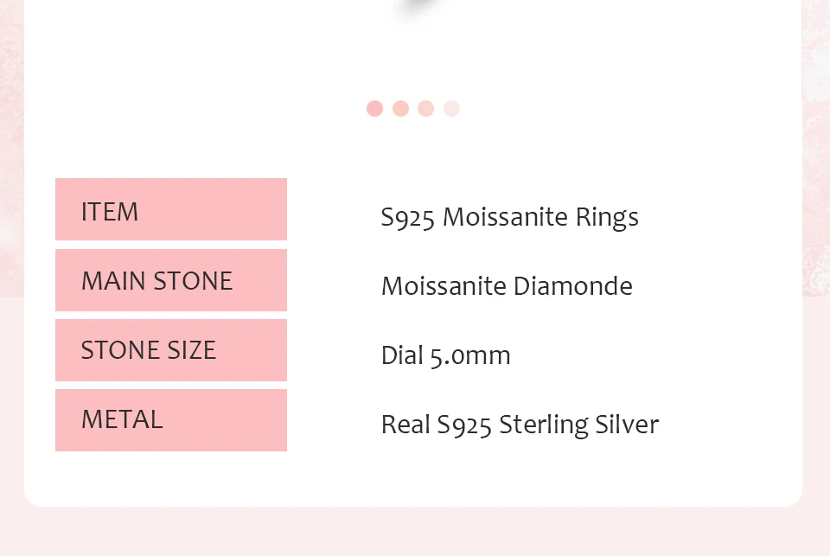Click the pink ITEM label cell

click(x=171, y=209)
